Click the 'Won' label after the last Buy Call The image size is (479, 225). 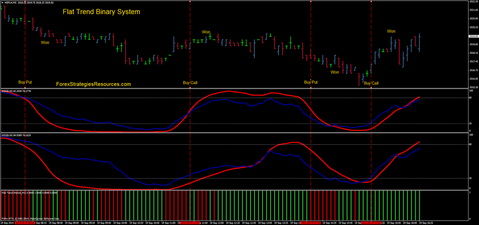tap(391, 31)
